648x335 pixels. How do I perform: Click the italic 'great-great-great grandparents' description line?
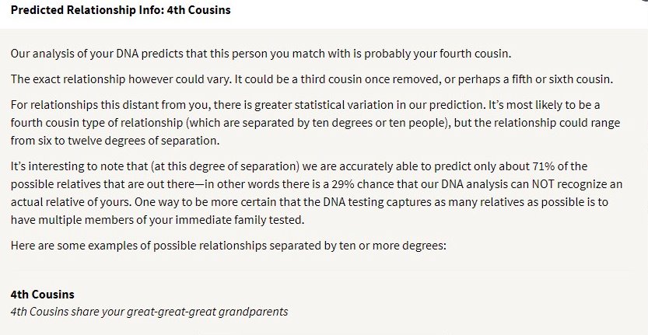click(149, 312)
